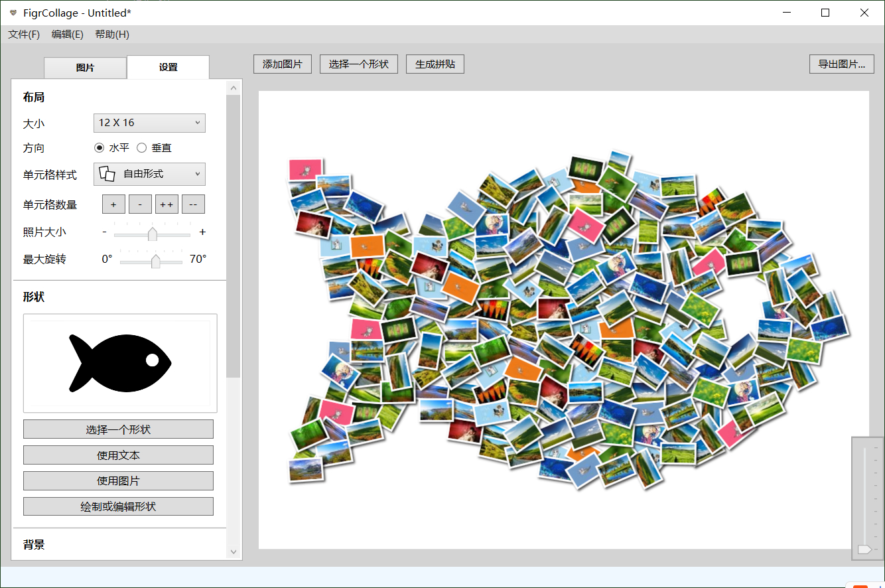Select the 垂直 orientation radio button
This screenshot has width=885, height=588.
coord(141,148)
